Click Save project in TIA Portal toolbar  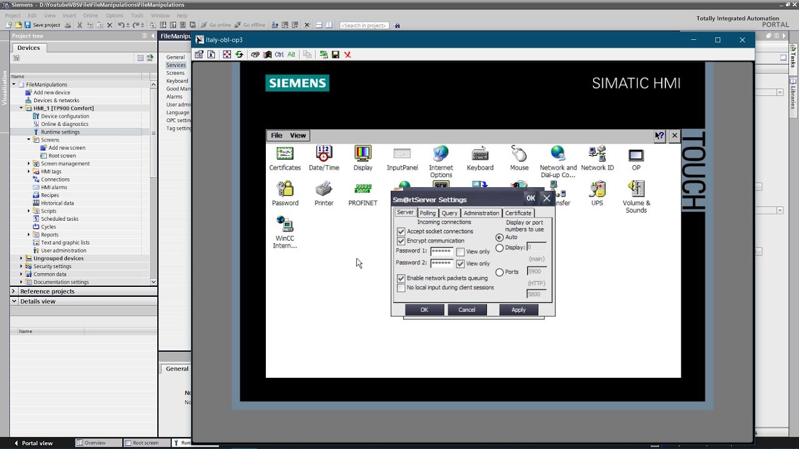coord(42,25)
